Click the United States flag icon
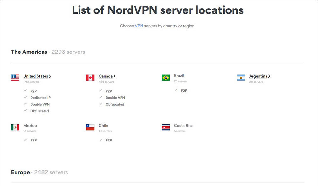 point(15,77)
